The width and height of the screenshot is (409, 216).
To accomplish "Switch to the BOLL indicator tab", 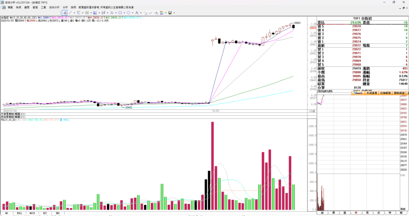I will [19, 213].
